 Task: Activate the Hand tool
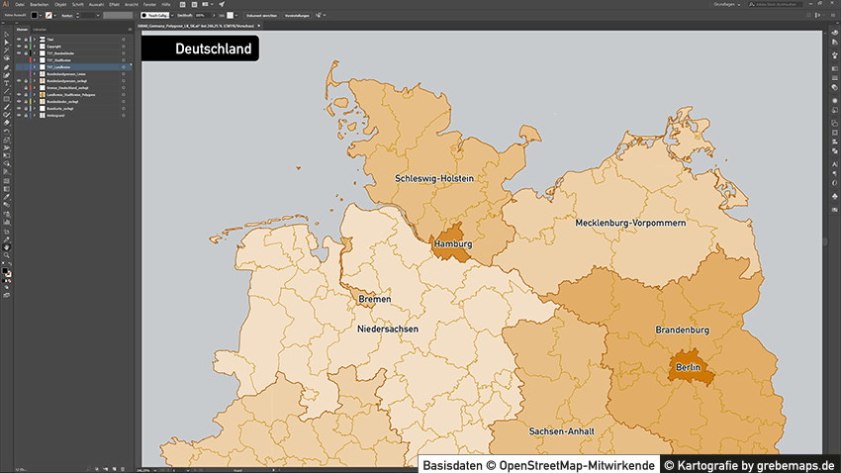click(x=6, y=245)
